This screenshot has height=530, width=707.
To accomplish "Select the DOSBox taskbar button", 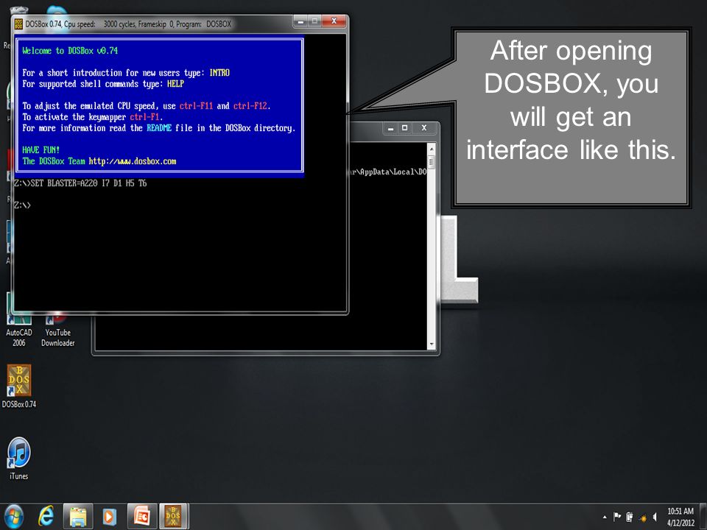I will coord(174,517).
